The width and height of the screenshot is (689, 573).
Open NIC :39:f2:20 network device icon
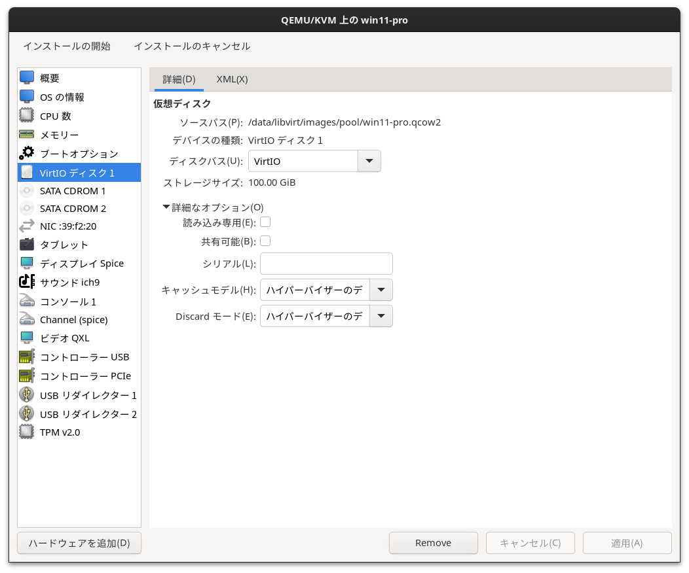26,227
